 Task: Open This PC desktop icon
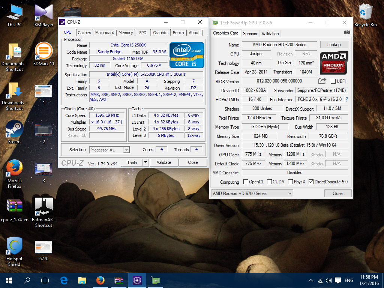coord(15,15)
